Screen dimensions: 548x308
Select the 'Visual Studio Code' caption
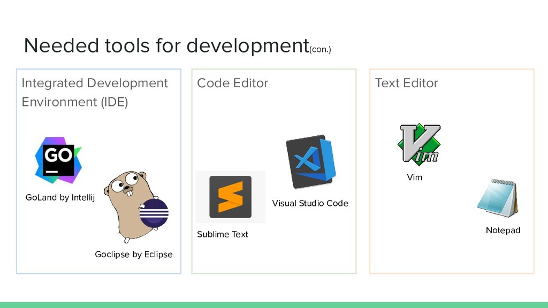point(310,203)
